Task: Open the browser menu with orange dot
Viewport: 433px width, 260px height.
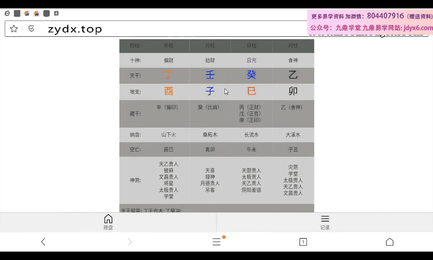Action: (x=216, y=242)
